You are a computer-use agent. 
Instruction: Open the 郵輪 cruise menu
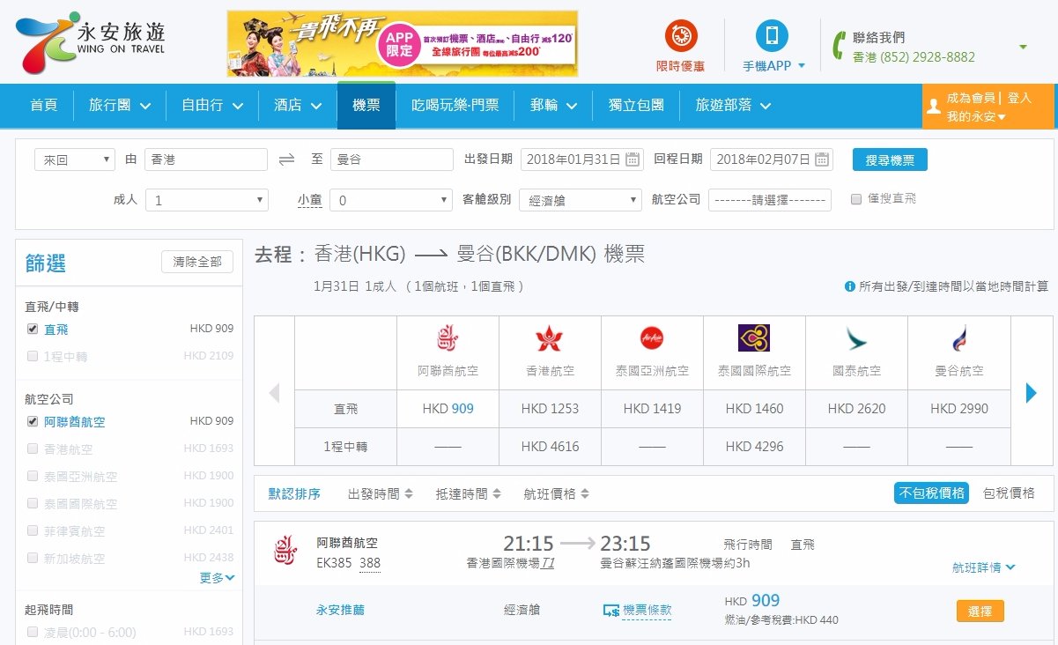tap(554, 106)
